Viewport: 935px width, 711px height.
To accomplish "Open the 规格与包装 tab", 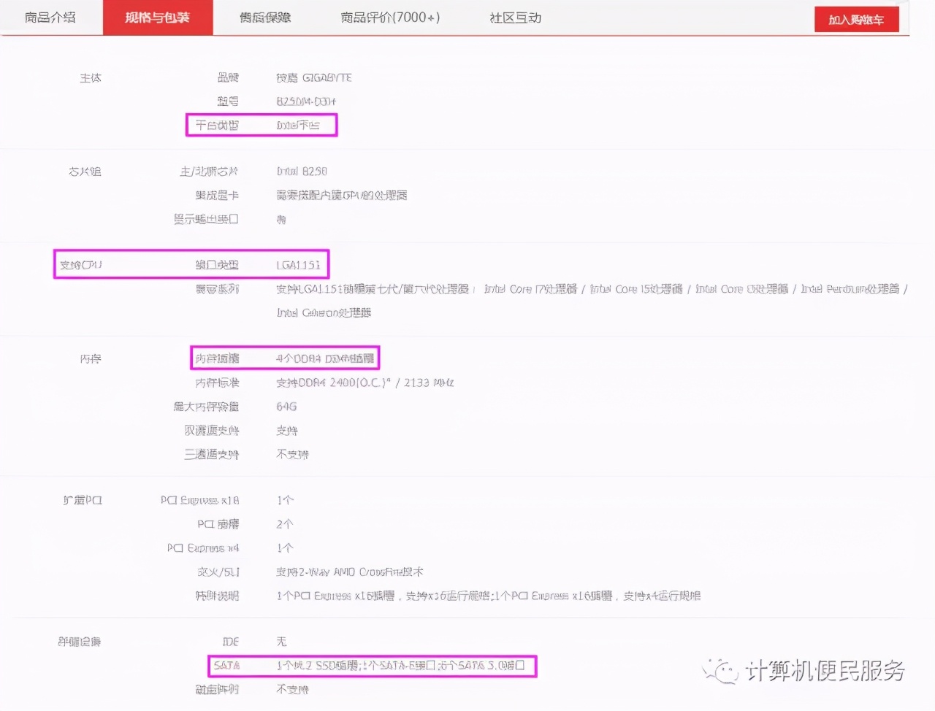I will [157, 18].
